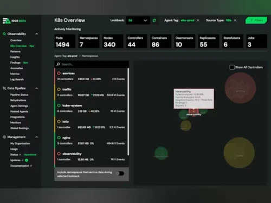Click the green status ring for kube-system

[x=59, y=106]
